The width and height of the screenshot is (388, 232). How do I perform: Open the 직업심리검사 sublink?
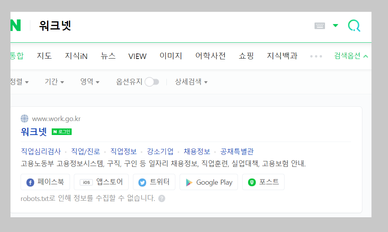coord(41,151)
